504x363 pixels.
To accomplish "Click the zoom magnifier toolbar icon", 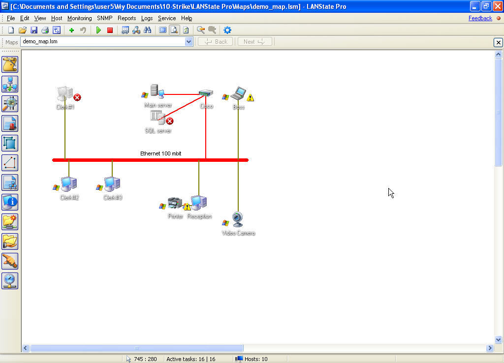I will pyautogui.click(x=201, y=30).
